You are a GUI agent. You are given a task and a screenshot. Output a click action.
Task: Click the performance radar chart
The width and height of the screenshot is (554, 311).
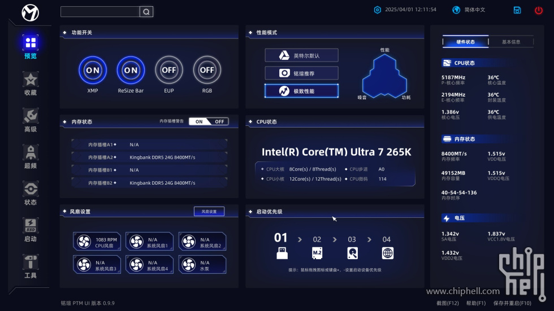(x=384, y=76)
